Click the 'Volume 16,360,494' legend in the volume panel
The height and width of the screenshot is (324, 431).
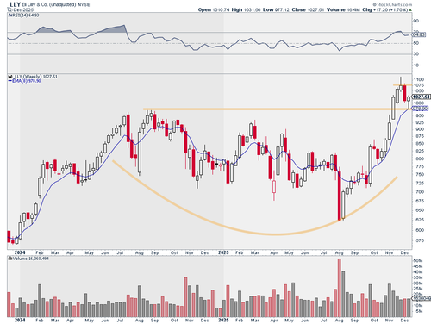pos(28,259)
